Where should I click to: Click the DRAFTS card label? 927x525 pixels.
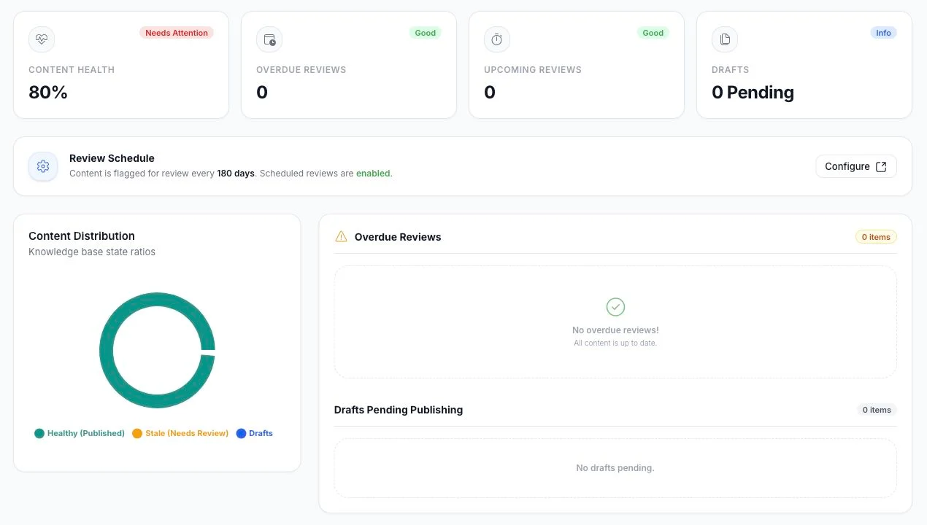731,70
